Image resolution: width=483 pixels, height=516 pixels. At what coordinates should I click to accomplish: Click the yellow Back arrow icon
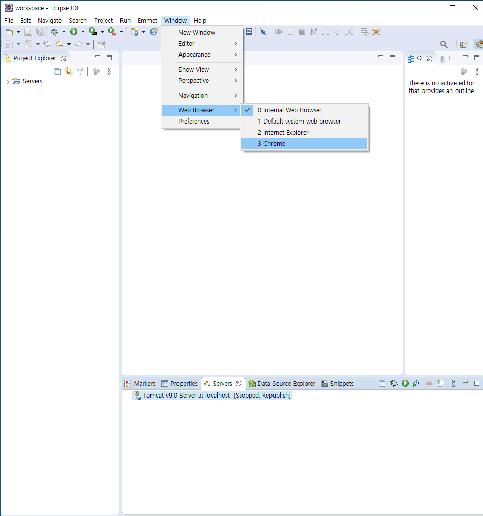(59, 44)
